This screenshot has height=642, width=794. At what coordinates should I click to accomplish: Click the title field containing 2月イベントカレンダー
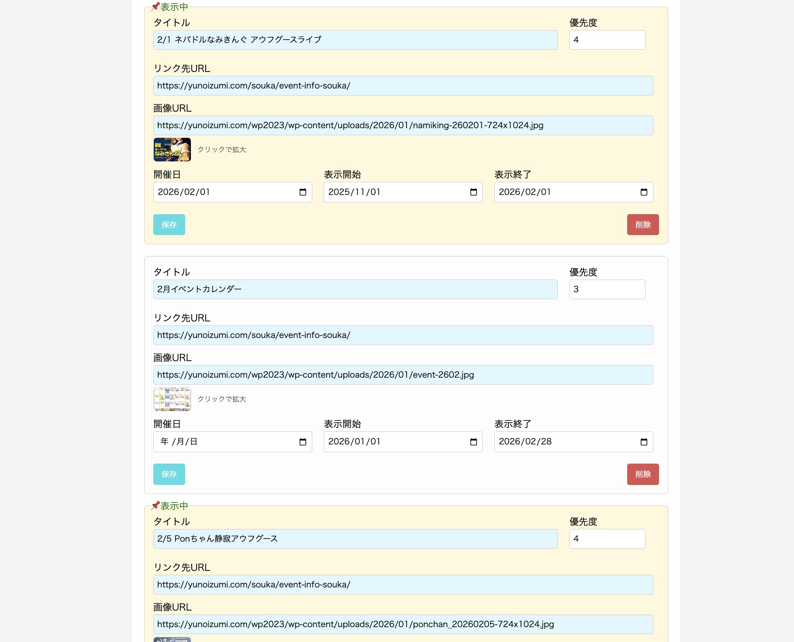tap(355, 289)
